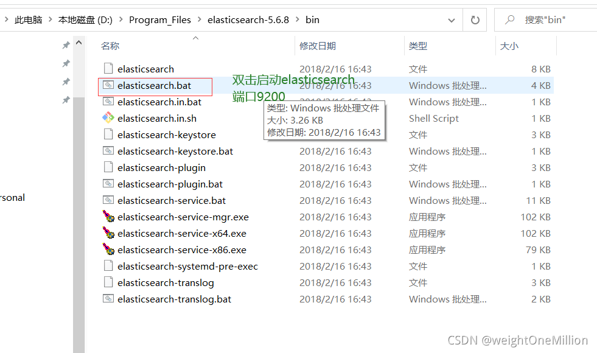Click the bin segment in the breadcrumb
The image size is (597, 353).
(313, 20)
